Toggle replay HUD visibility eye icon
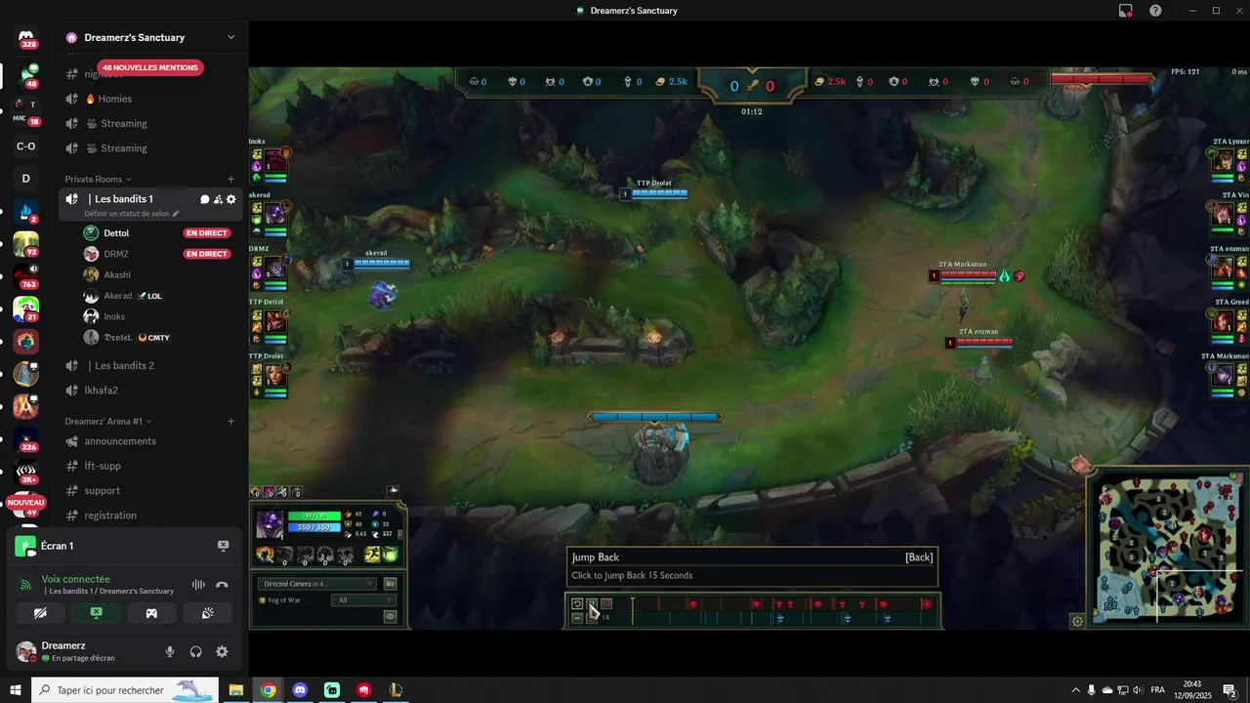This screenshot has height=703, width=1250. (x=390, y=616)
